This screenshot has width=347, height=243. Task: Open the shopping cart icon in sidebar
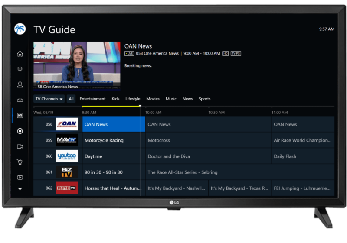tap(20, 162)
